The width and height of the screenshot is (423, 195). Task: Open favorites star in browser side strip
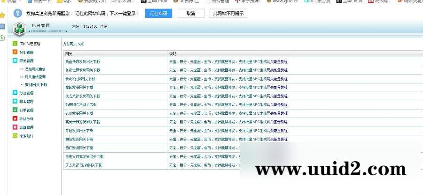pos(2,15)
